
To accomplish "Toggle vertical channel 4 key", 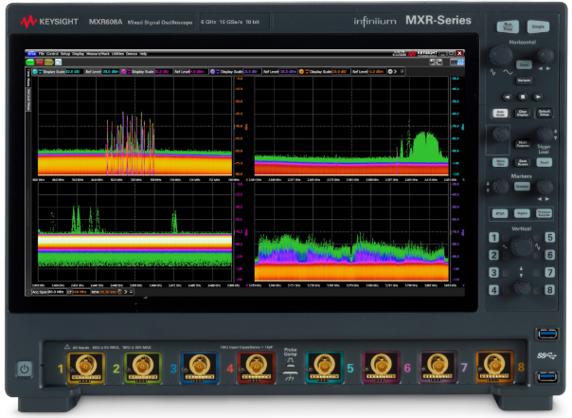I will 493,290.
